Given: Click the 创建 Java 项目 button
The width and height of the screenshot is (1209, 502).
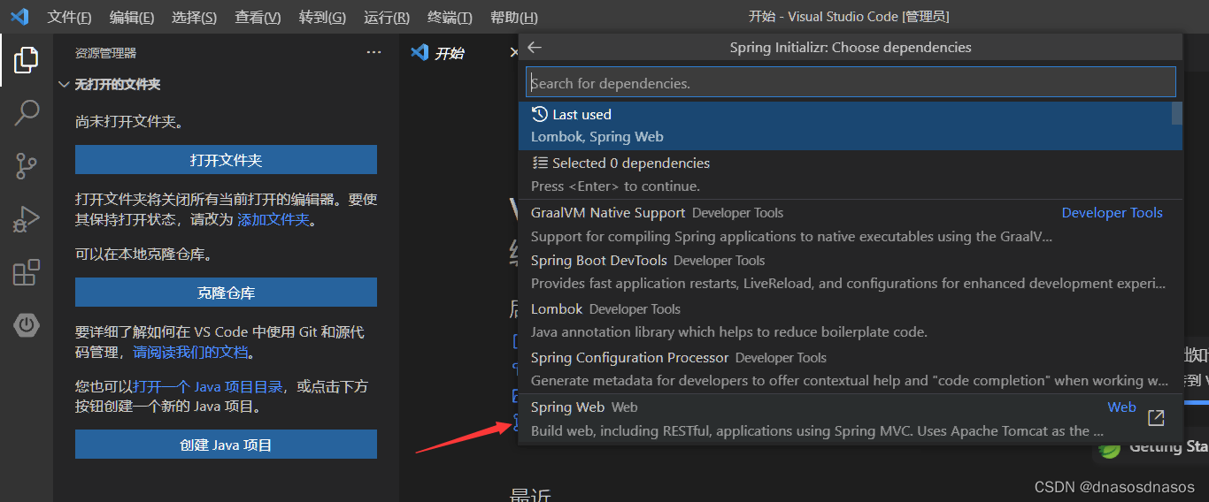Looking at the screenshot, I should [x=226, y=445].
